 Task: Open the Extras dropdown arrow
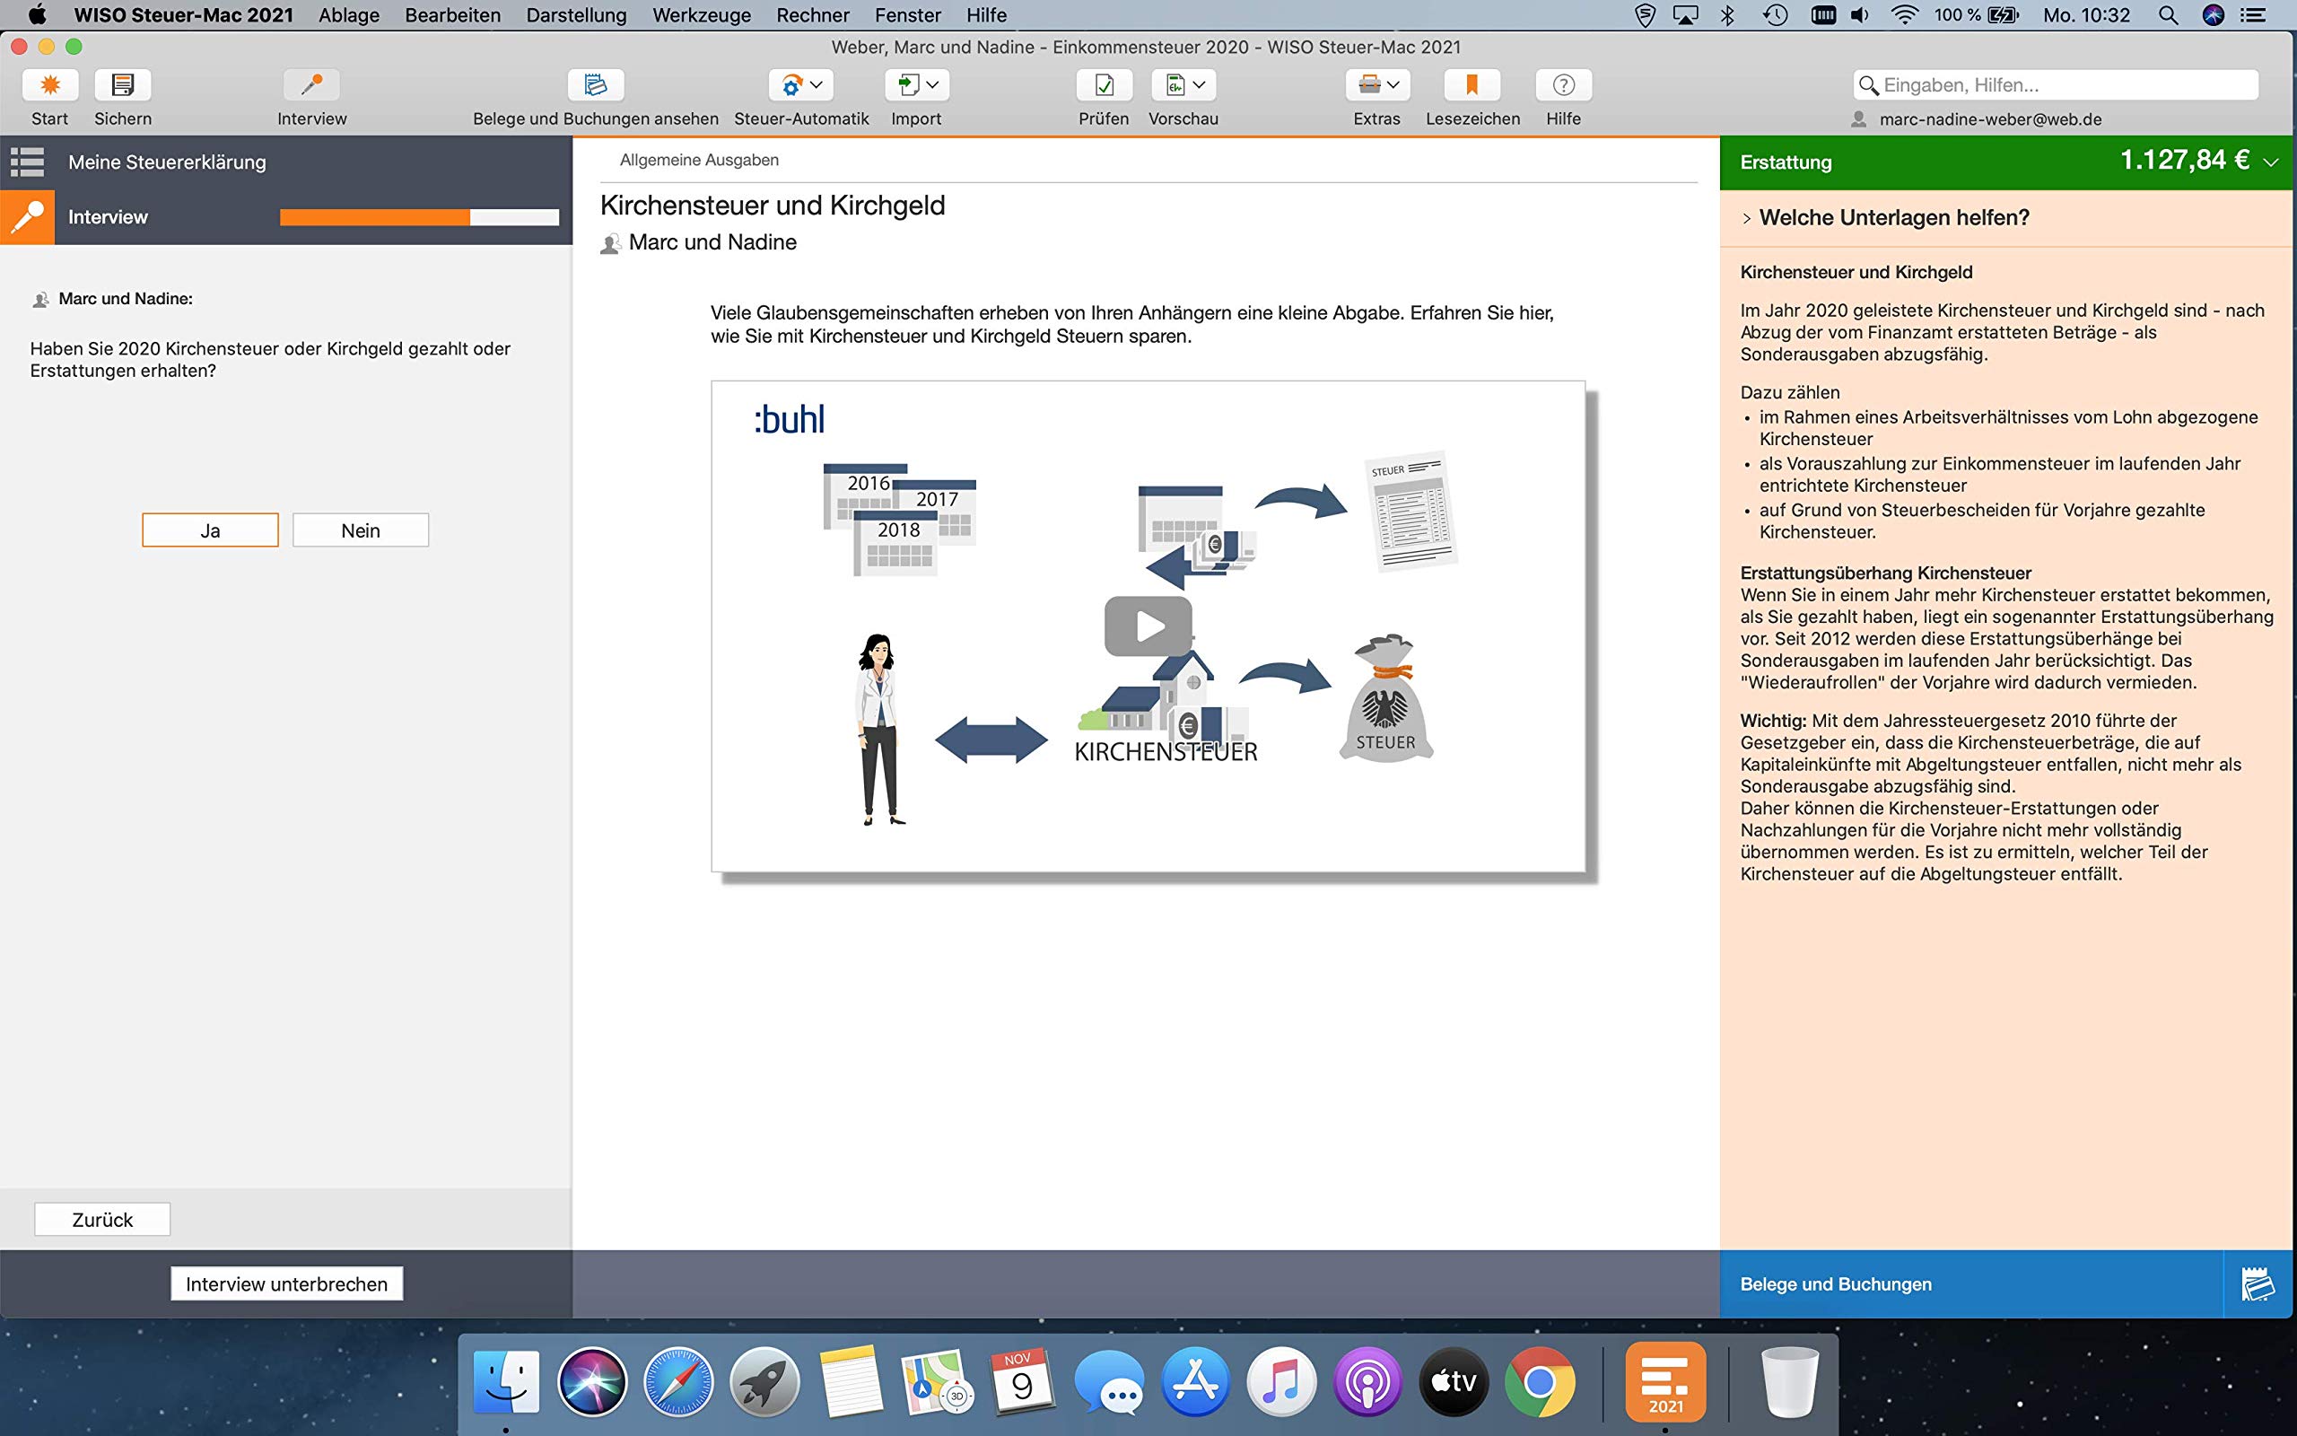(1393, 85)
